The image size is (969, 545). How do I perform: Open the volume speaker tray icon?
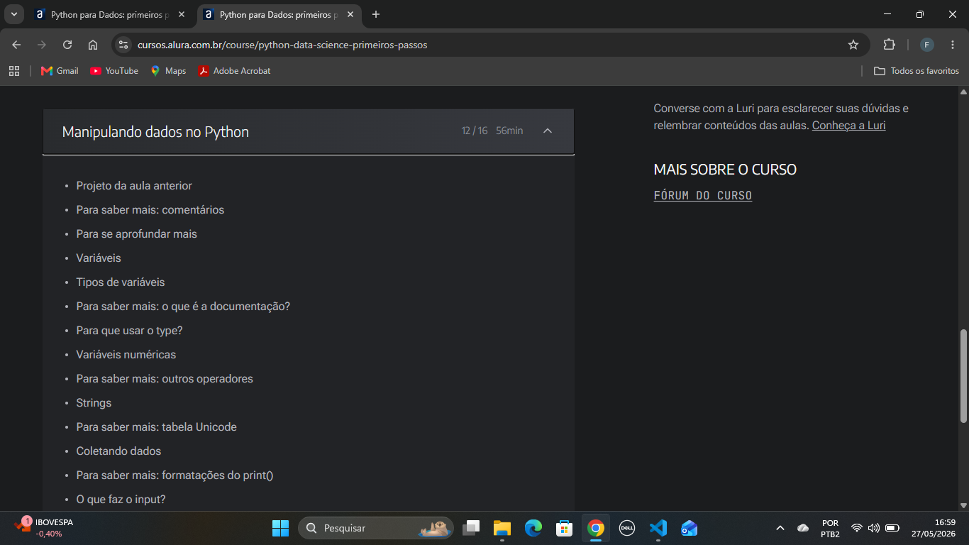click(874, 528)
